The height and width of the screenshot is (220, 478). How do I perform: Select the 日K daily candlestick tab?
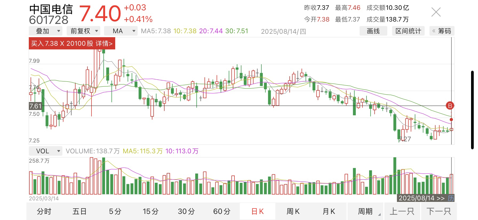pos(257,211)
